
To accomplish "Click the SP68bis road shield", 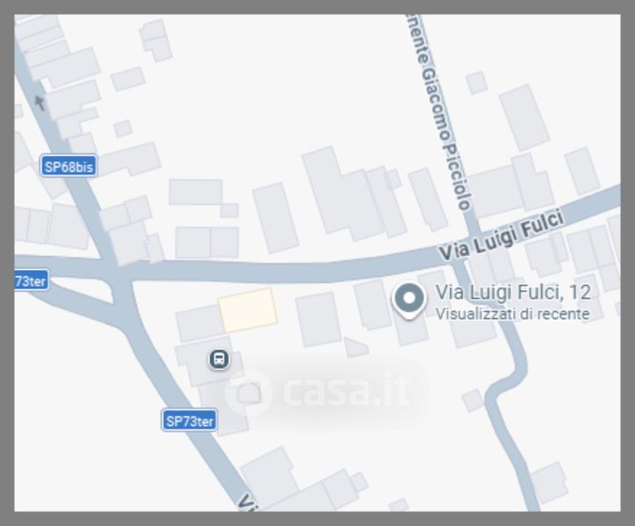I will pyautogui.click(x=68, y=167).
